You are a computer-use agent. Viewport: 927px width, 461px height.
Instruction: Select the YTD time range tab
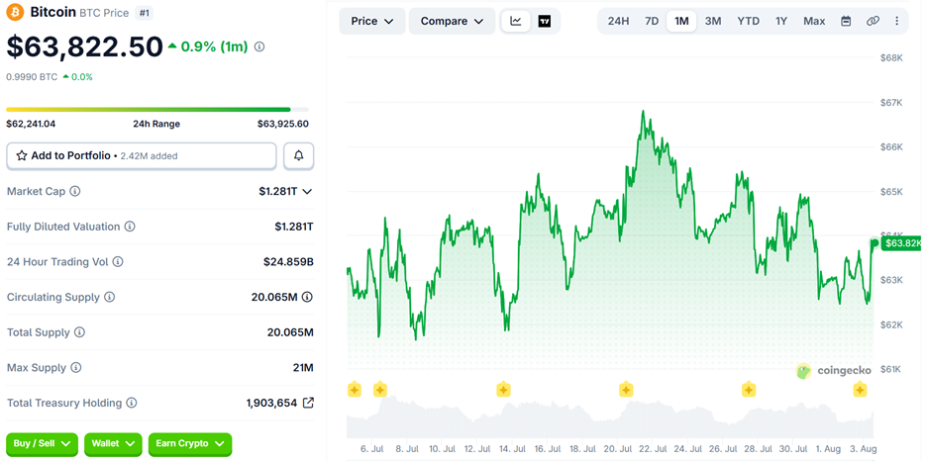point(748,21)
